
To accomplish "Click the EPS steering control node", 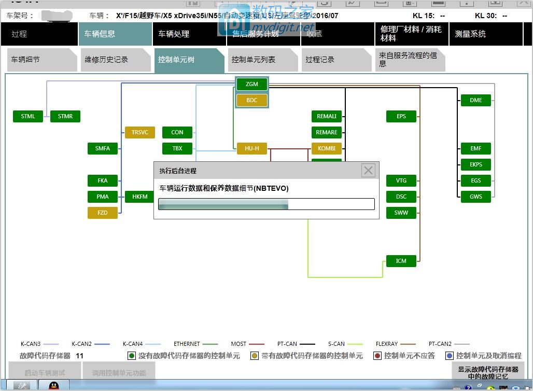I will [401, 116].
